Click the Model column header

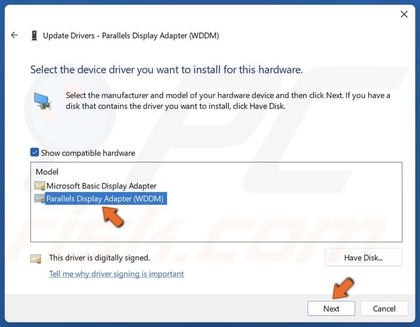[47, 172]
